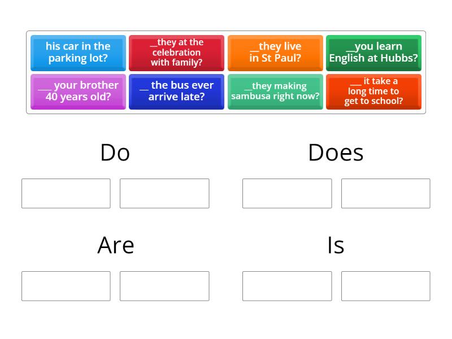Select the 'they making sambusa right now?' card
Screen dimensions: 452x339
click(275, 92)
